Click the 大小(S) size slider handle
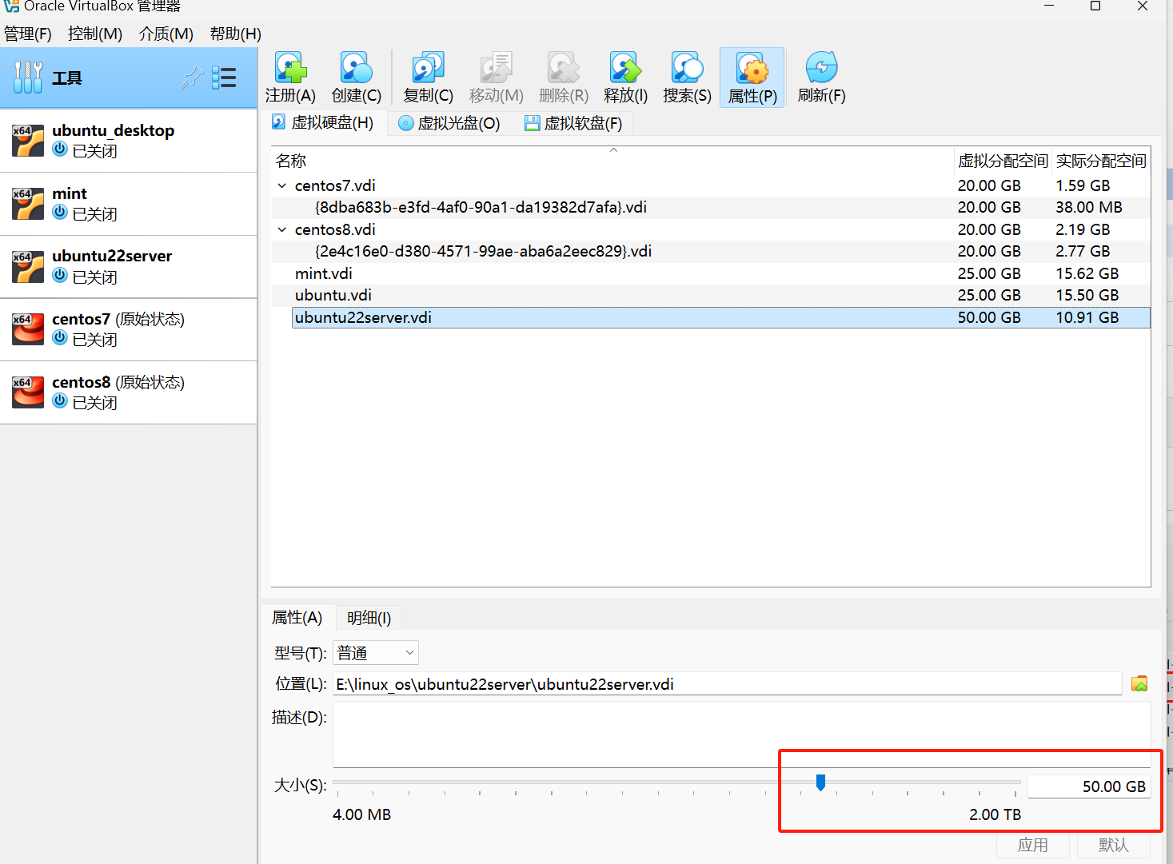Viewport: 1173px width, 864px height. (820, 782)
